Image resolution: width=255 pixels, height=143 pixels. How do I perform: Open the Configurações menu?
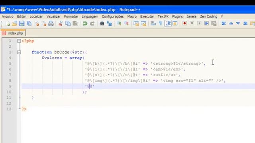[113, 17]
